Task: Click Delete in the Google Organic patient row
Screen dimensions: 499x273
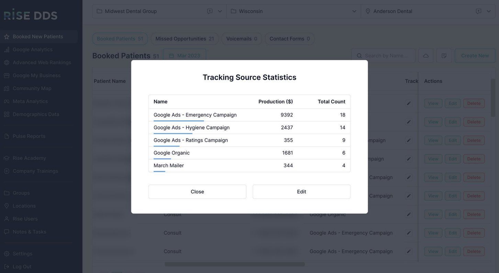Action: click(474, 215)
